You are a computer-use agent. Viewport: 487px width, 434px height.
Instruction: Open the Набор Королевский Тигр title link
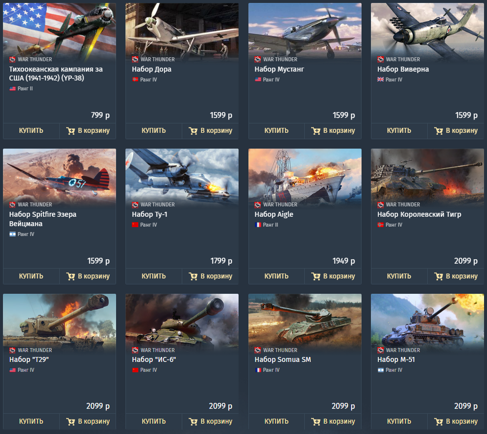click(x=419, y=214)
